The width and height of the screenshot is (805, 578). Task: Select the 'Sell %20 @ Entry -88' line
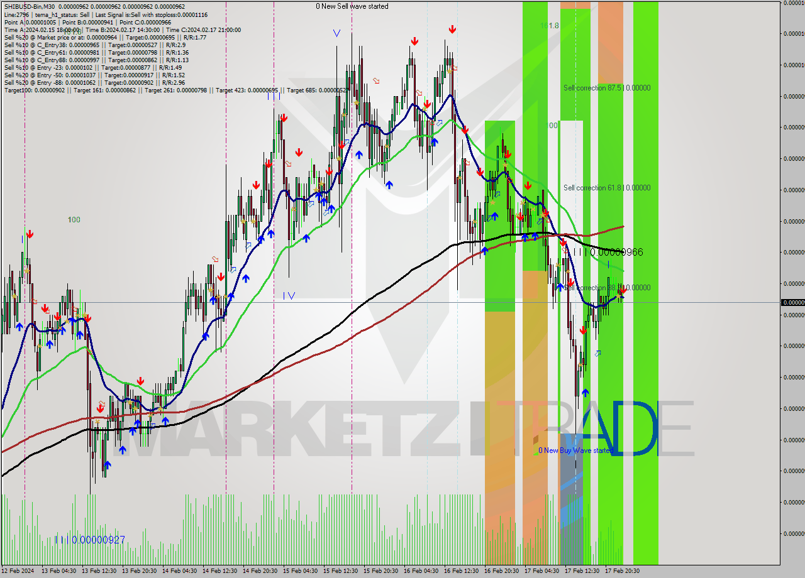(x=94, y=82)
